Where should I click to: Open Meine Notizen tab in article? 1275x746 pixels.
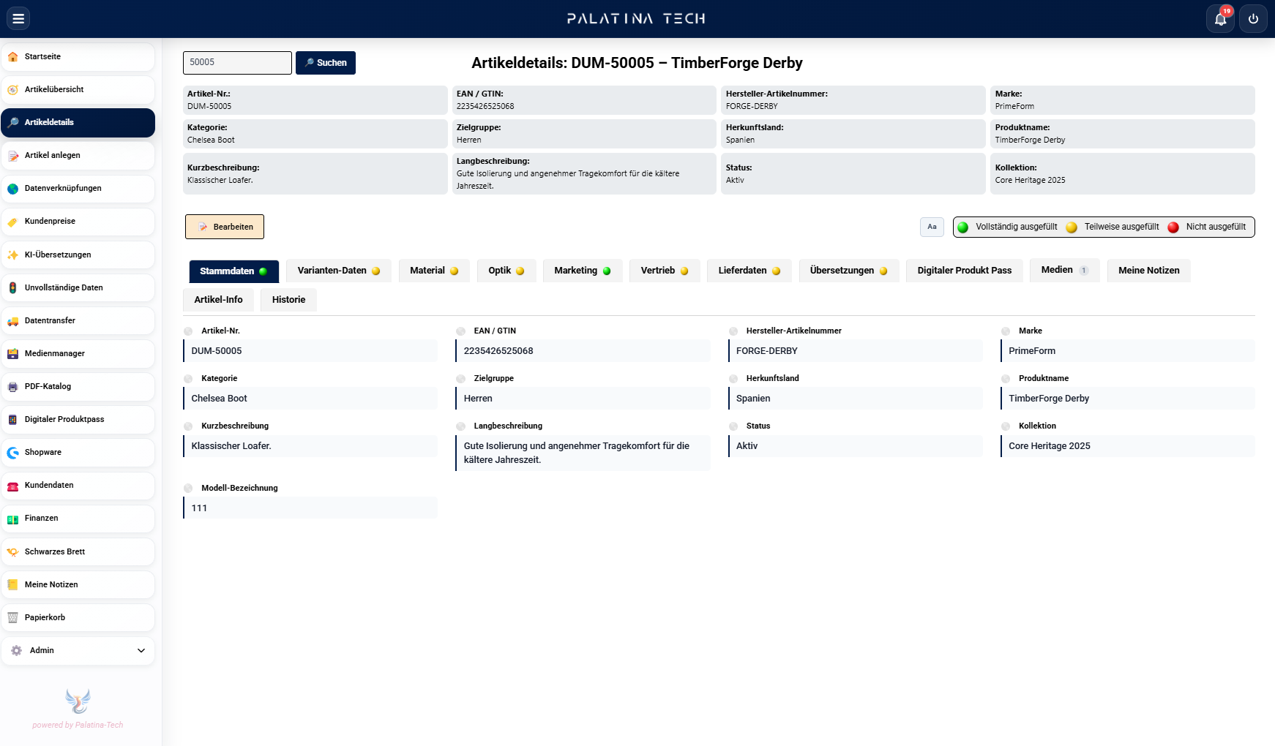coord(1149,271)
